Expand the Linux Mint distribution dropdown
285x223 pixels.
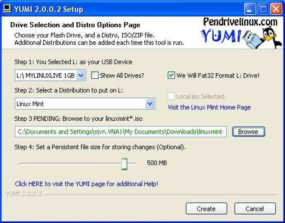[150, 104]
